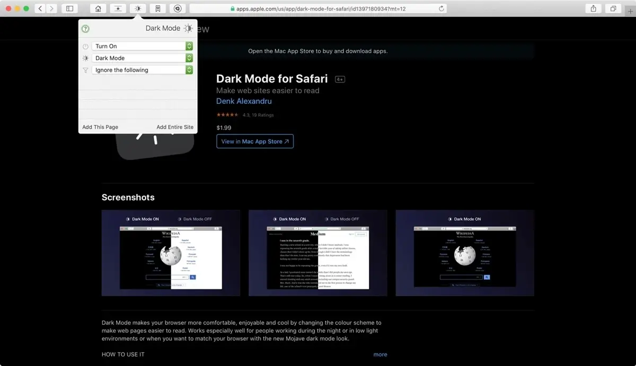Screen dimensions: 636x366
Task: Open the green help question mark in the popup
Action: pos(85,29)
